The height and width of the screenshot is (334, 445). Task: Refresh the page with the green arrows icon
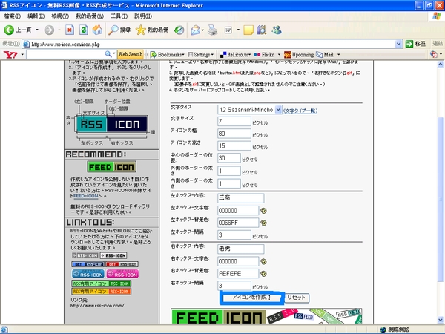pyautogui.click(x=83, y=30)
